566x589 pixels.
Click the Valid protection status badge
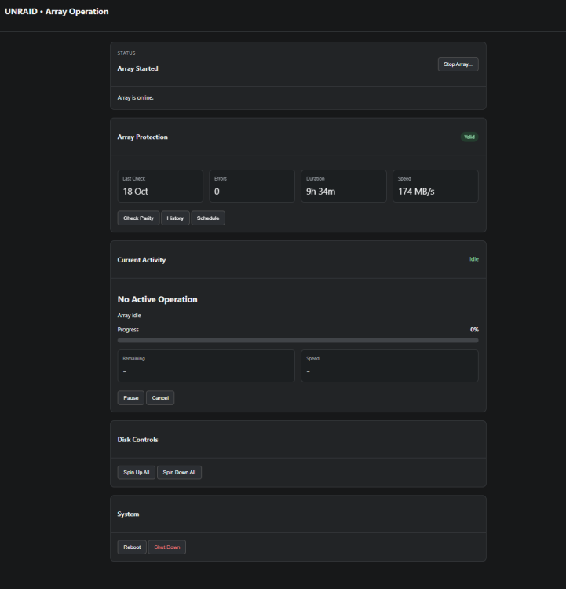point(469,137)
